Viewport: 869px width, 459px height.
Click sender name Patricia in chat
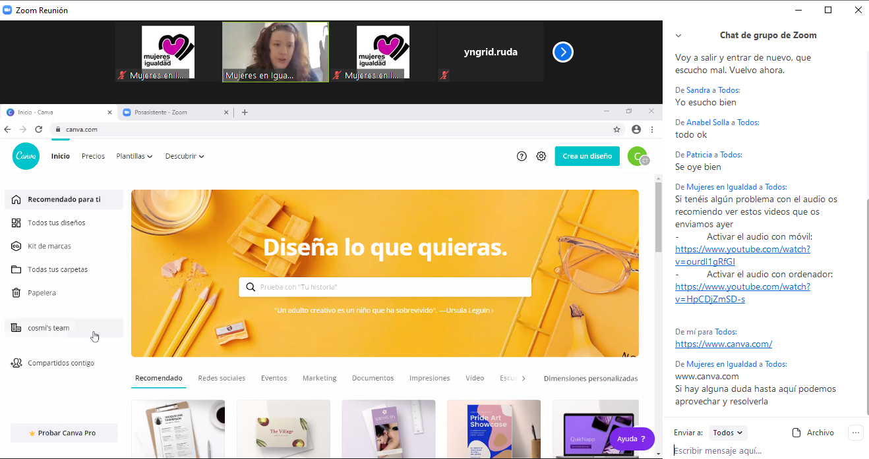coord(699,154)
